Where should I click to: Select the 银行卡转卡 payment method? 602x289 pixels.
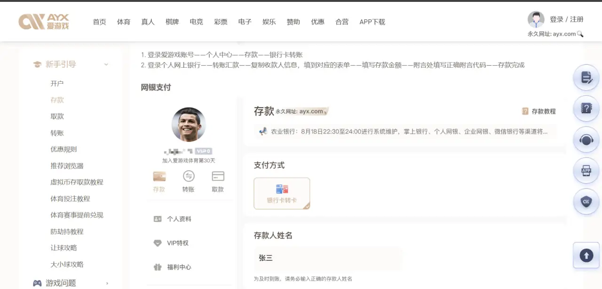pos(282,193)
